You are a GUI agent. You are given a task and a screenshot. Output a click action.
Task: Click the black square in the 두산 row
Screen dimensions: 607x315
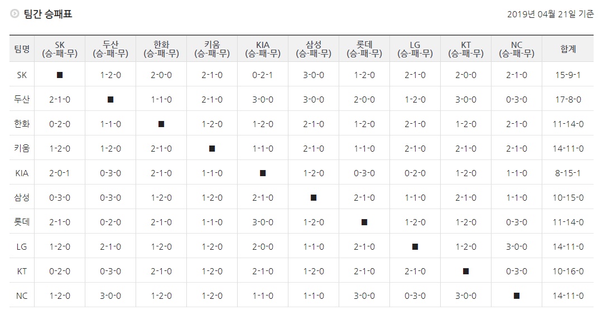(110, 99)
